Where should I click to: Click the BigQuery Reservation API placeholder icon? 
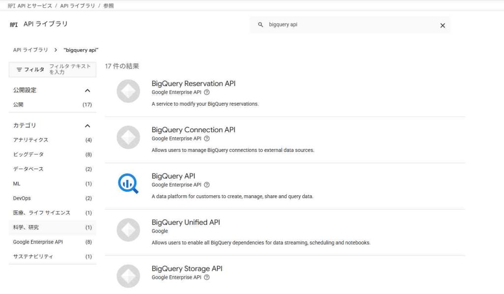coord(128,91)
